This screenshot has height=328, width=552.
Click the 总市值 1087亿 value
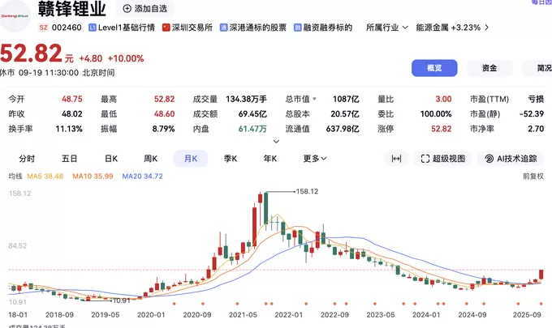click(x=346, y=99)
